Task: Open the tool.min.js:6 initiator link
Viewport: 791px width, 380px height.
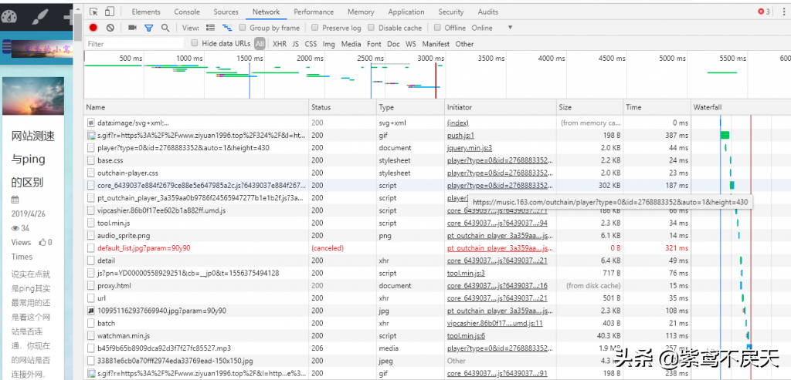Action: pos(466,336)
